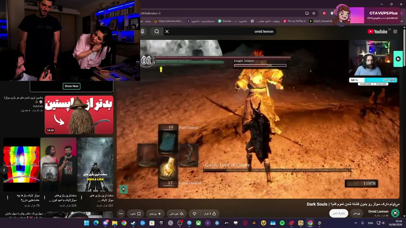
Task: Open Microsoft Edge from the taskbar
Action: 96,223
